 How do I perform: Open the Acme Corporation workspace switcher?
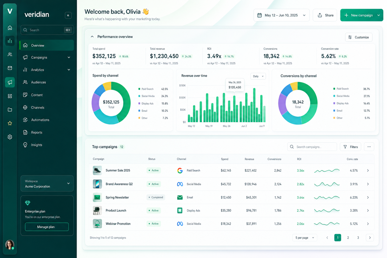tap(47, 184)
